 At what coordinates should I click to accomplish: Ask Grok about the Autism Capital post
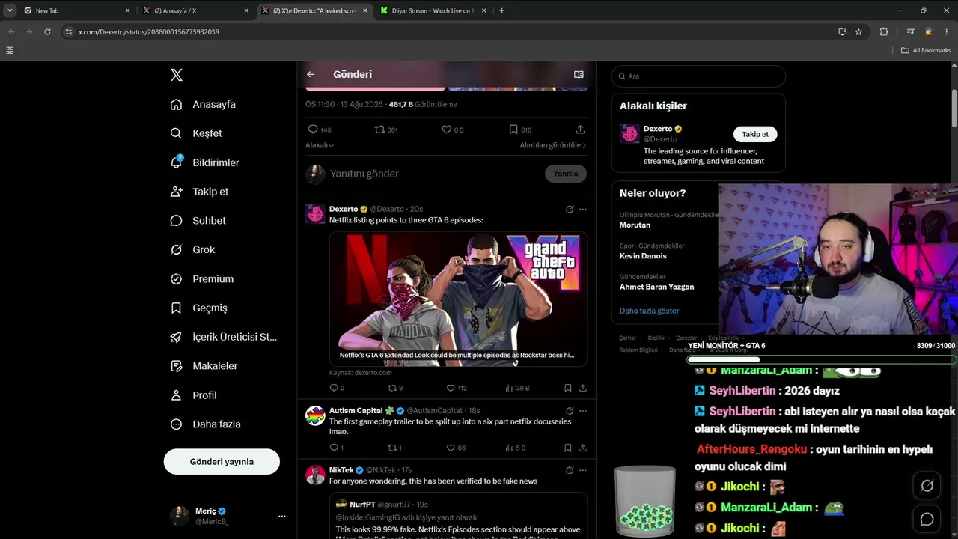tap(570, 411)
